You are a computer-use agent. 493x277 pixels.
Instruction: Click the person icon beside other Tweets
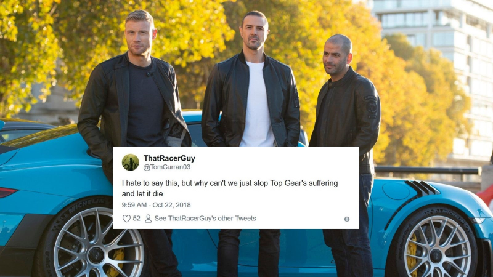[x=148, y=219]
